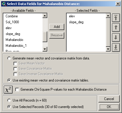Move selected field up one position
122x113 pixels.
coord(116,28)
